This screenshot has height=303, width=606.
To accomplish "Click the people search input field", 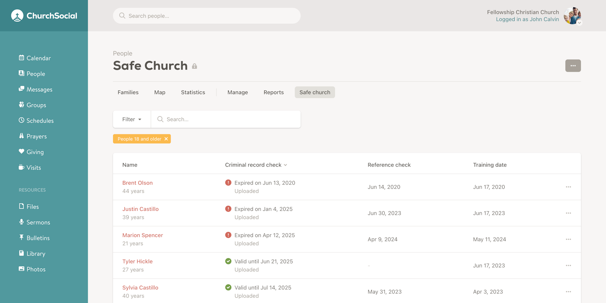I will tap(206, 16).
